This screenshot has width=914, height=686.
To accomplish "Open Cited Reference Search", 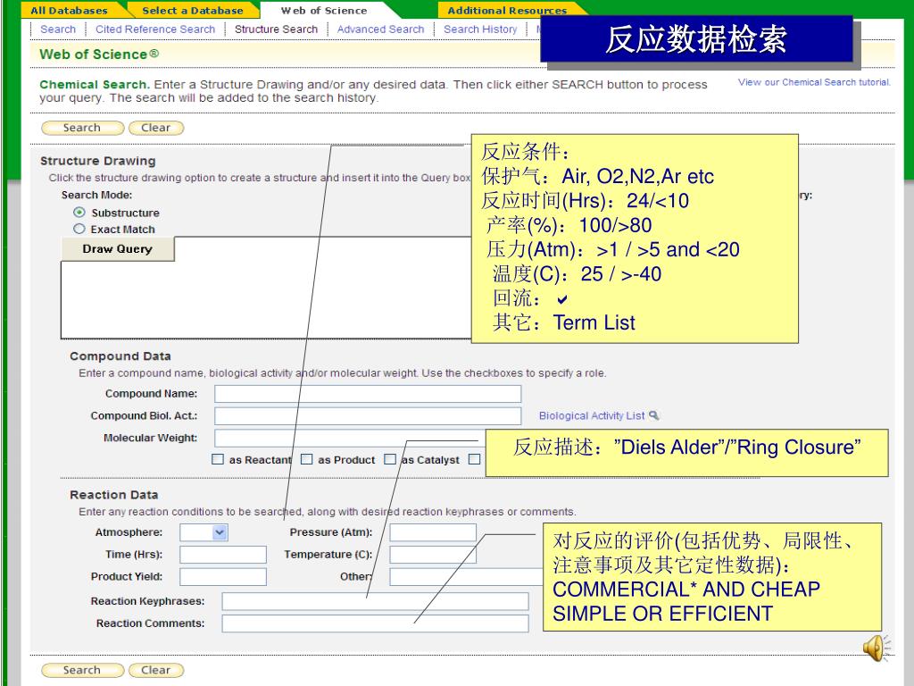I will [155, 29].
